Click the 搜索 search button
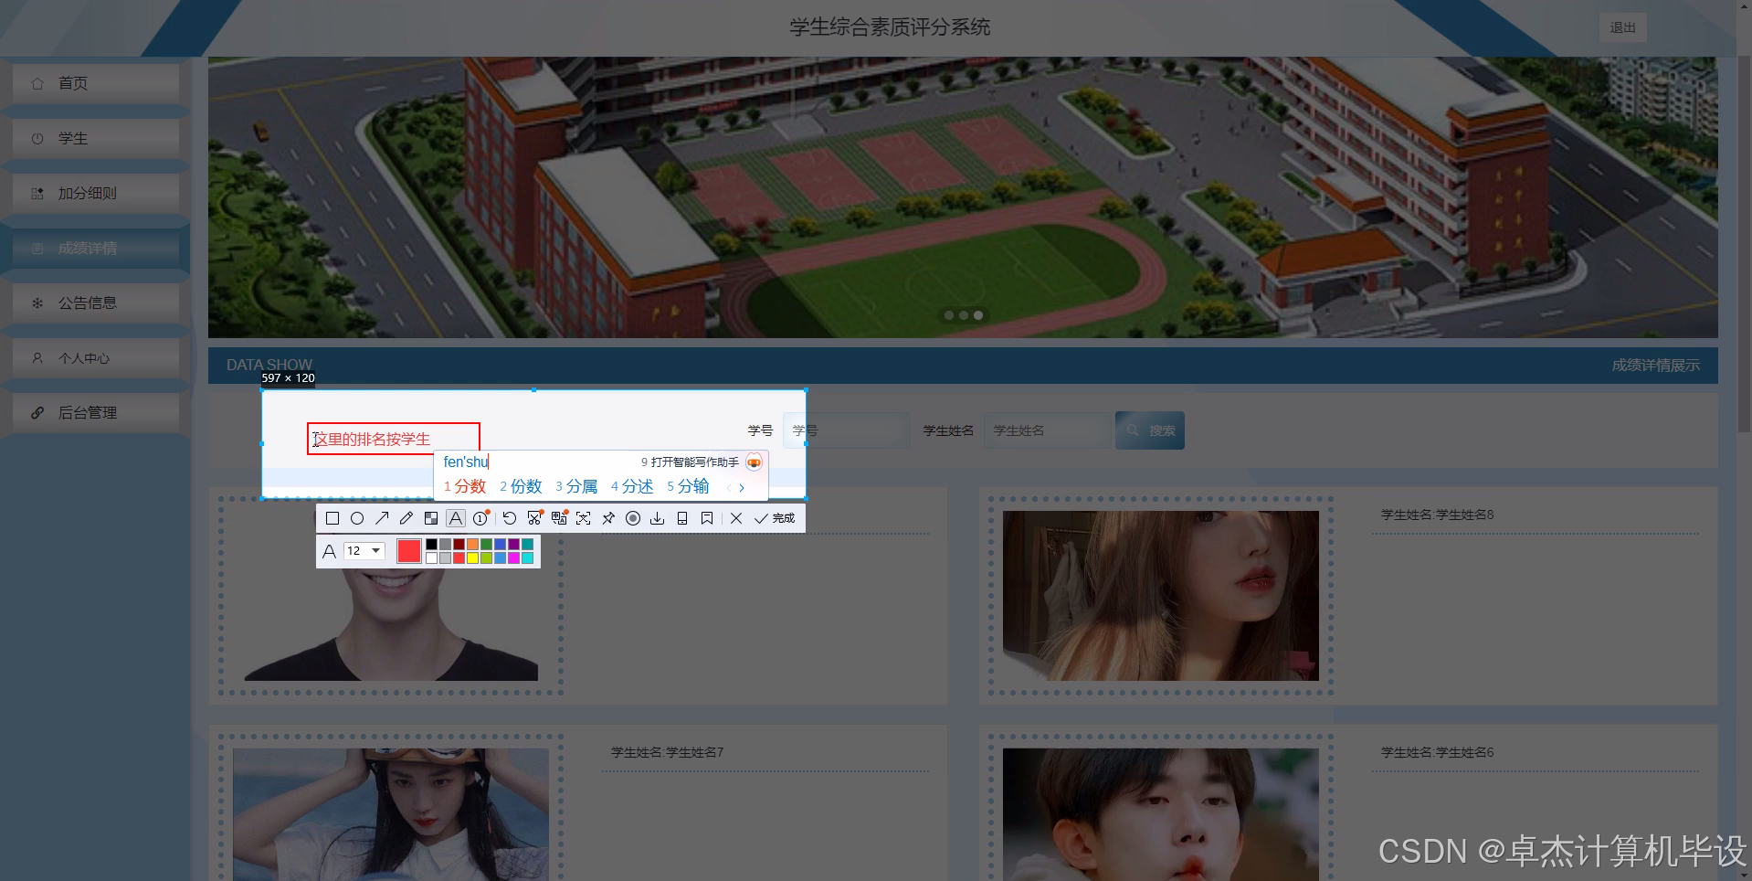Image resolution: width=1752 pixels, height=881 pixels. 1150,430
